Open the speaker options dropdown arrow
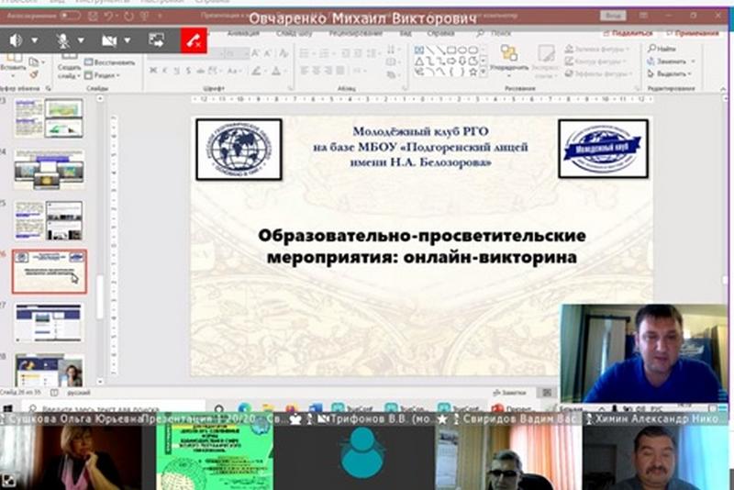This screenshot has width=734, height=490. click(35, 40)
